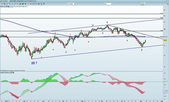Click the 'feb' label on the date axis
Screen dimensions: 169x102
pos(24,101)
